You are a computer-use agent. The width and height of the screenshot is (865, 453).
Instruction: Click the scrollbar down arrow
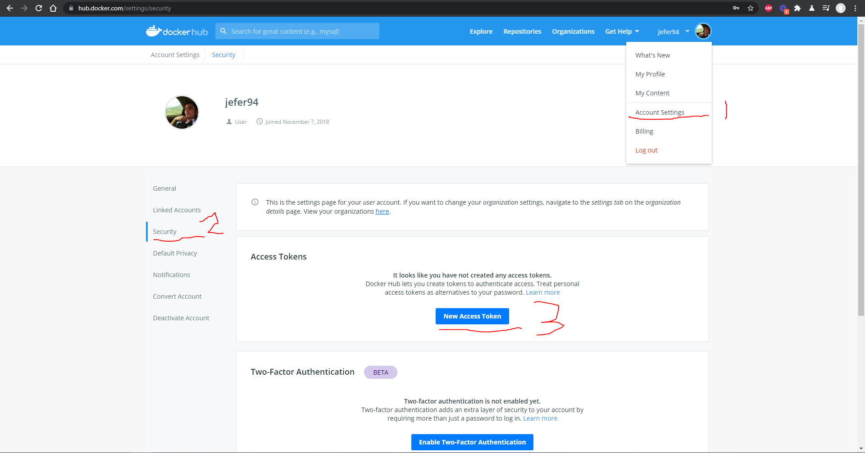(x=861, y=449)
